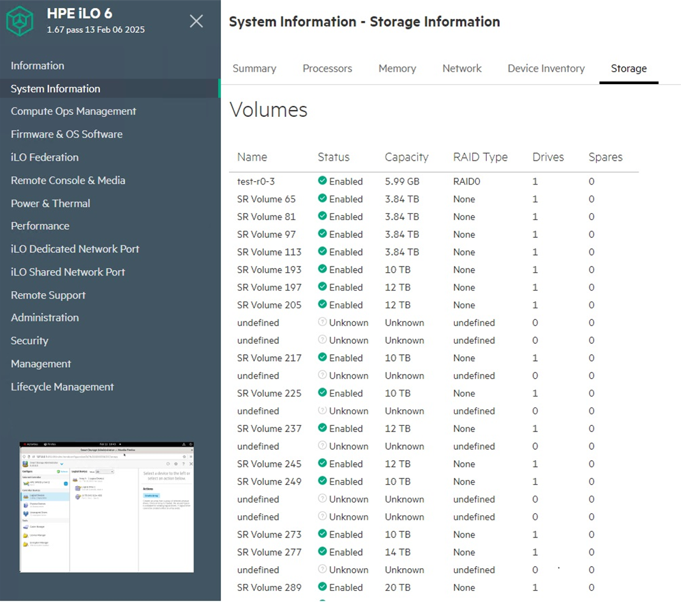Click the green check icon for SR Volume 113

(322, 252)
